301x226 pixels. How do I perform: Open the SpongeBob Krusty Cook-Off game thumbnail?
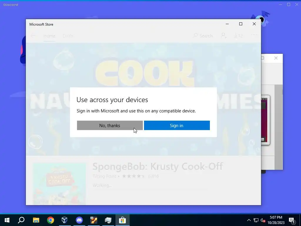[59, 184]
